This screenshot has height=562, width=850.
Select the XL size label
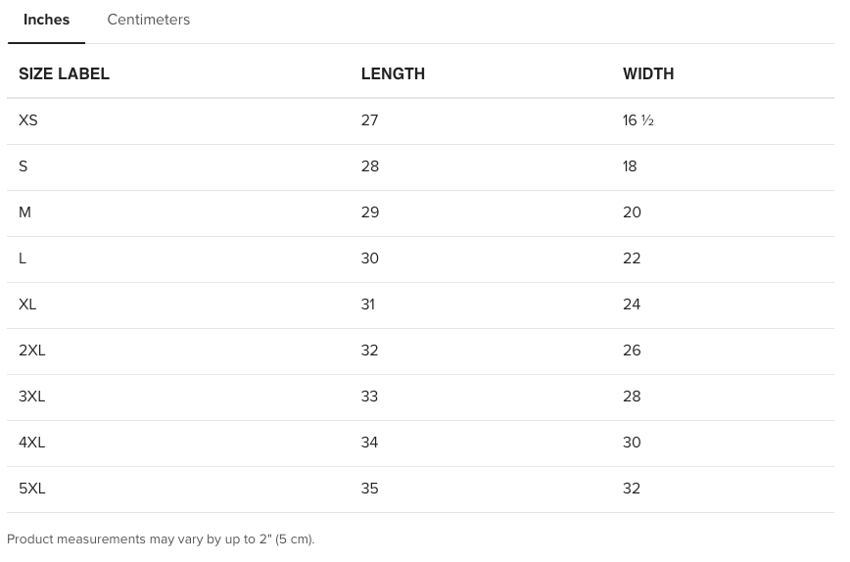pyautogui.click(x=27, y=304)
